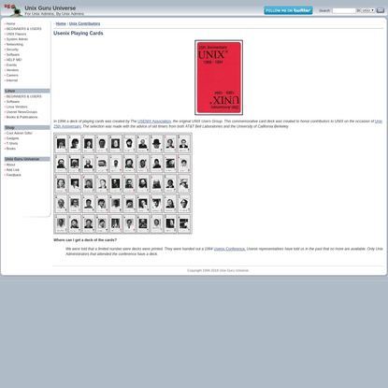Click the Go search button

tap(381, 10)
